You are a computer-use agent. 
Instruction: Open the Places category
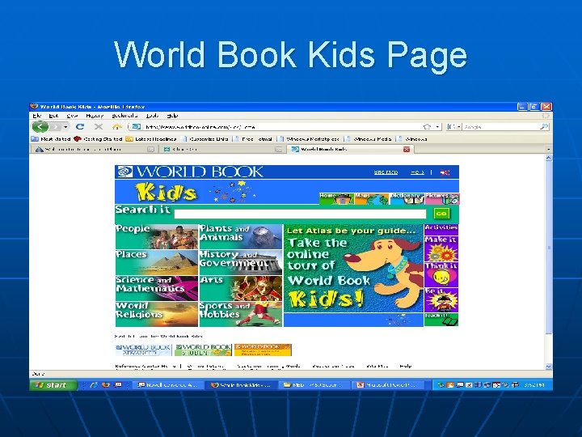coord(156,262)
